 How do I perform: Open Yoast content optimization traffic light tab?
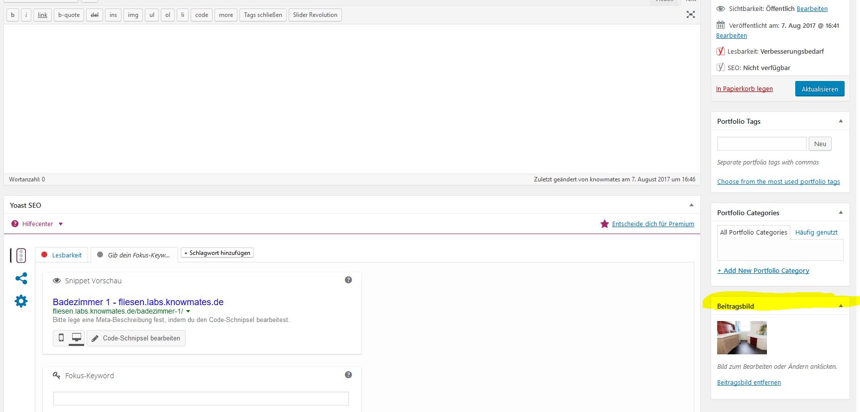tap(21, 255)
